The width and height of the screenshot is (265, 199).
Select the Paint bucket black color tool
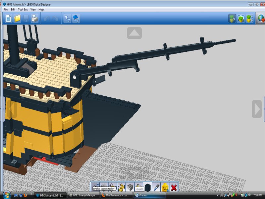(x=148, y=187)
